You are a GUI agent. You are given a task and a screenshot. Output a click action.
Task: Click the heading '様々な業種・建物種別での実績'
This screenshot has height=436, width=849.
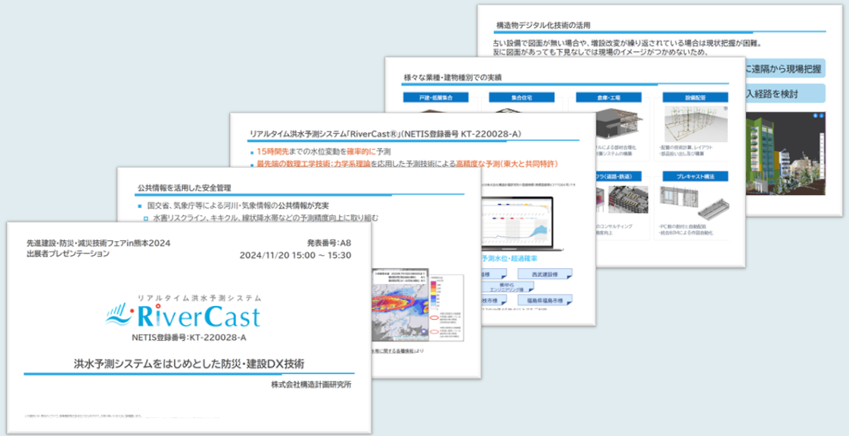[x=452, y=78]
